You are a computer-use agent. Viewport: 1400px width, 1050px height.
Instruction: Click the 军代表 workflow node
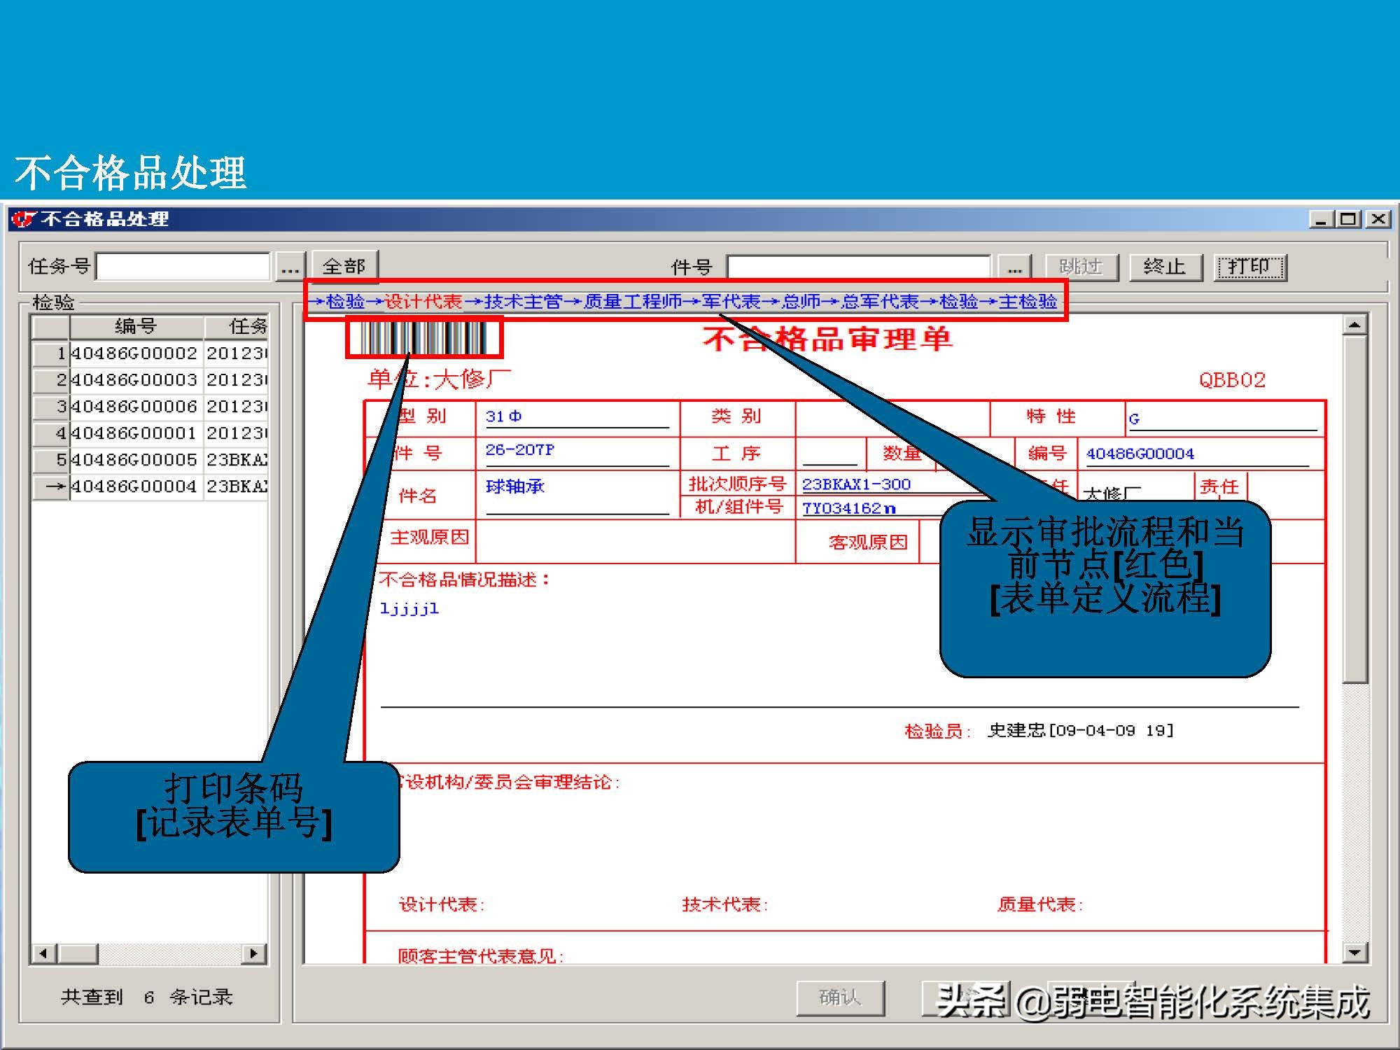click(731, 302)
